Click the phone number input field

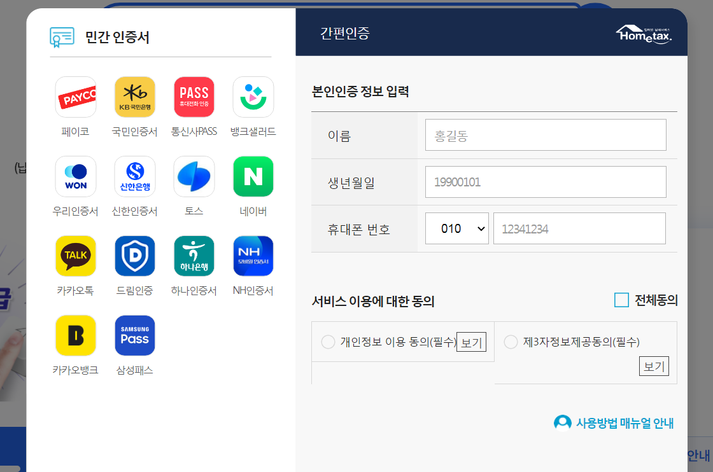[579, 228]
